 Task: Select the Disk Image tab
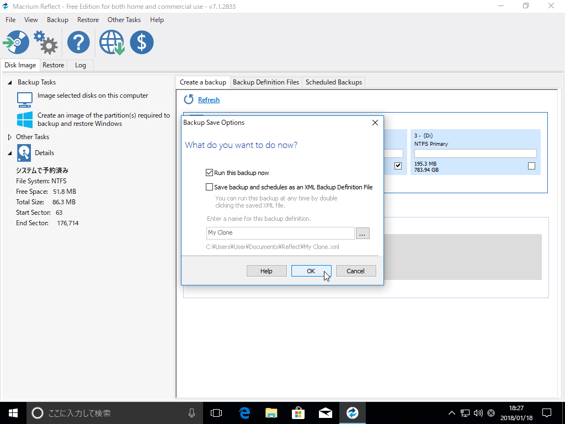tap(20, 65)
